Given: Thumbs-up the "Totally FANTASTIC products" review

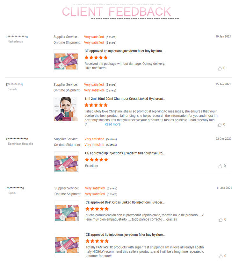Looking at the screenshot, I should pos(221,256).
